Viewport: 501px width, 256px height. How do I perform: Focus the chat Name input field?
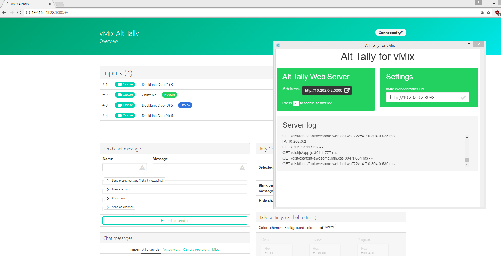point(125,167)
